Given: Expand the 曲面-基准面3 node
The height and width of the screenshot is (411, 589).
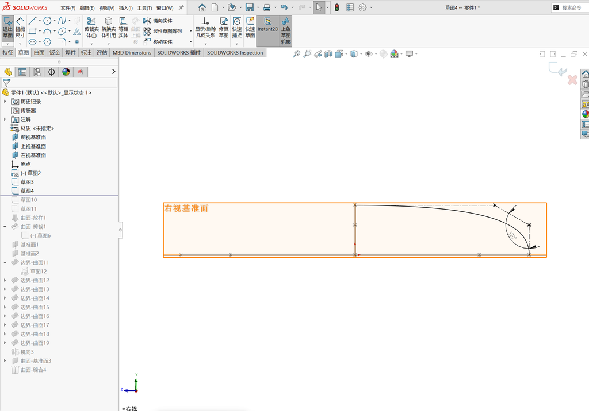Looking at the screenshot, I should tap(5, 360).
